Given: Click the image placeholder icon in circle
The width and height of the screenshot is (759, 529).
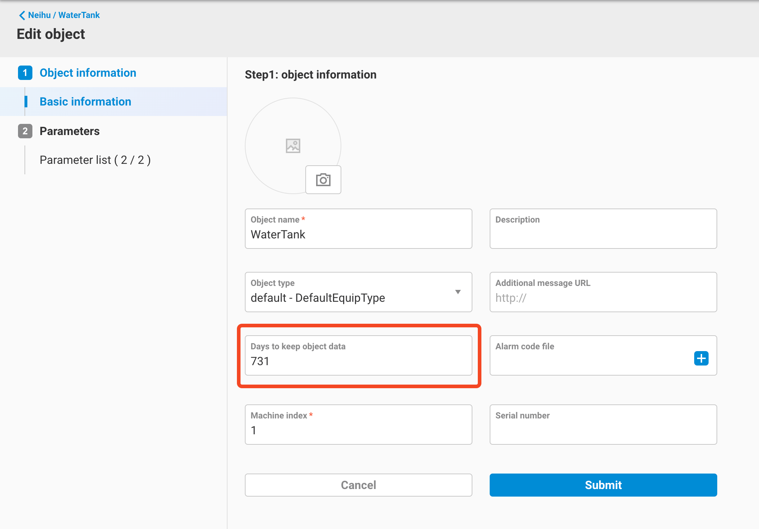Looking at the screenshot, I should (293, 146).
